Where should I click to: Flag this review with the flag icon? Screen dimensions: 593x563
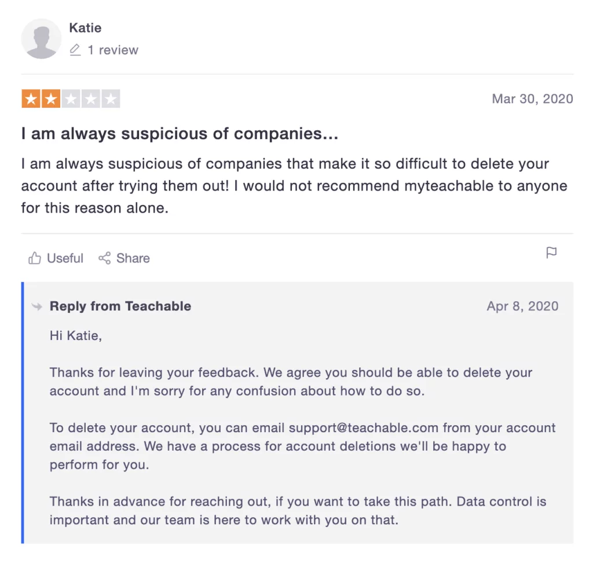[551, 253]
